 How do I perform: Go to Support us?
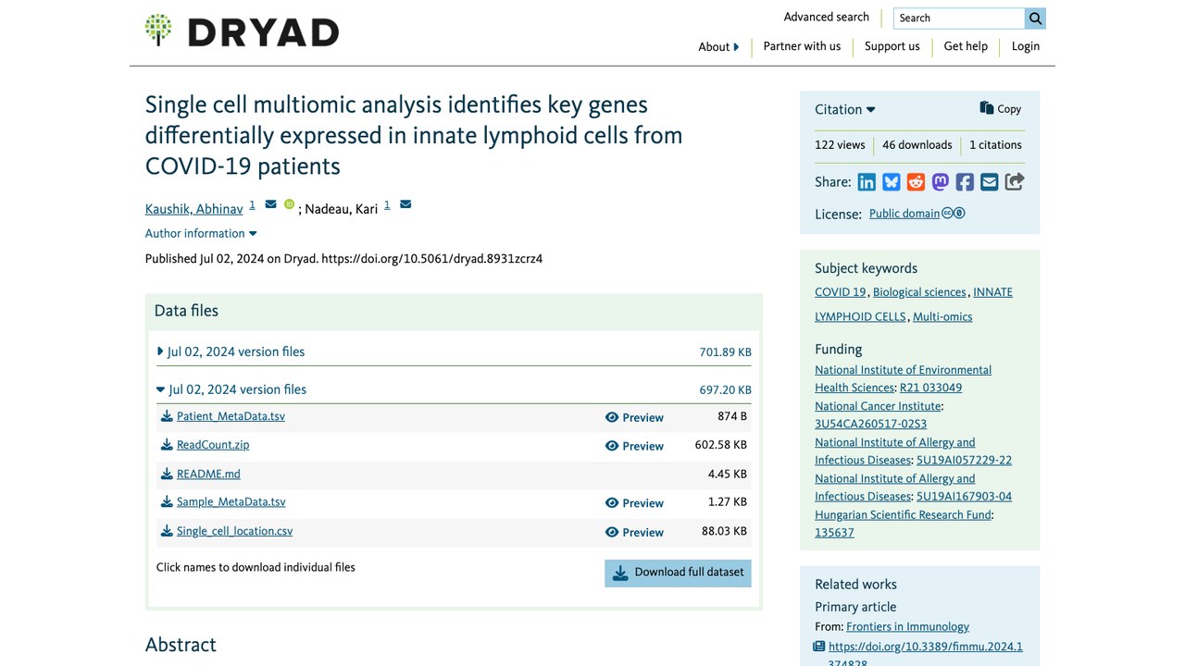[892, 46]
